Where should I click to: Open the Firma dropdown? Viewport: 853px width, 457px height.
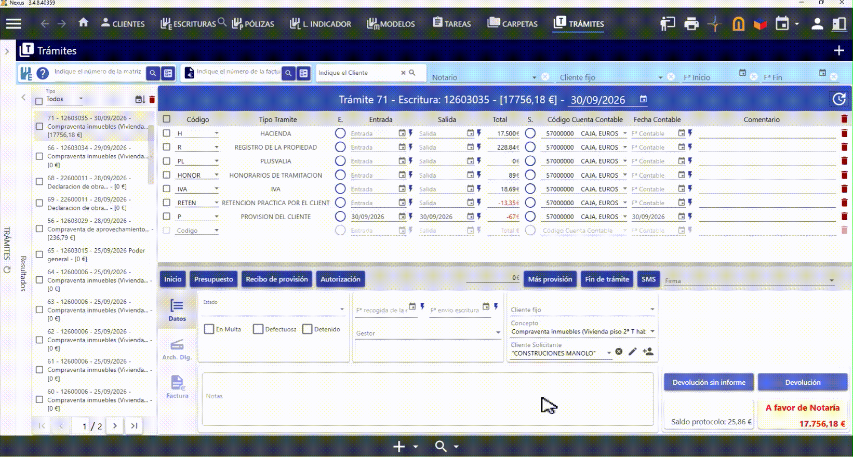749,280
